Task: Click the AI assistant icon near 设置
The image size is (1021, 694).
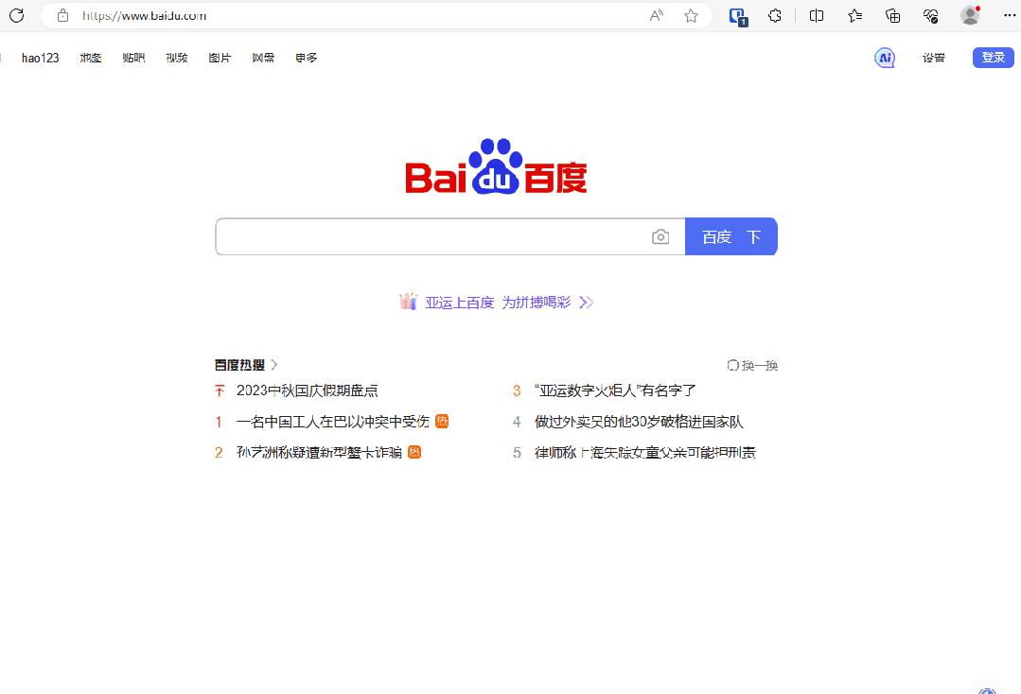Action: pos(884,58)
